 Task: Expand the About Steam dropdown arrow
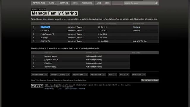point(86,75)
